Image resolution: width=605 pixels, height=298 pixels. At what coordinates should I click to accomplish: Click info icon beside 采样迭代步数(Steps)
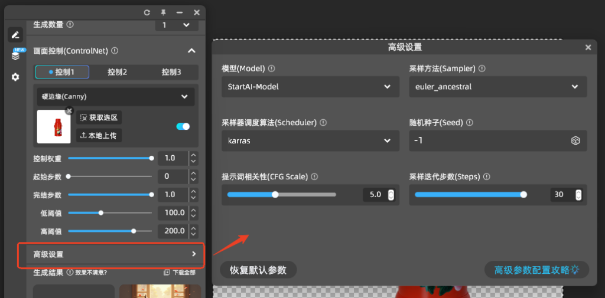pyautogui.click(x=487, y=176)
